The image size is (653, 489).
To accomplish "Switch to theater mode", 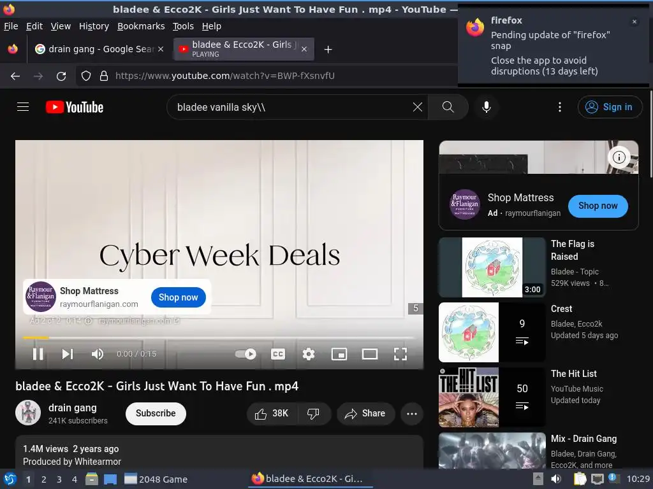I will [370, 354].
